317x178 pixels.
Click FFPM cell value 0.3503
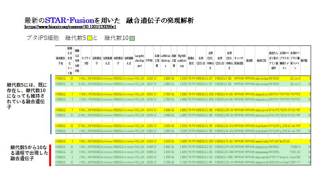[x=150, y=131]
